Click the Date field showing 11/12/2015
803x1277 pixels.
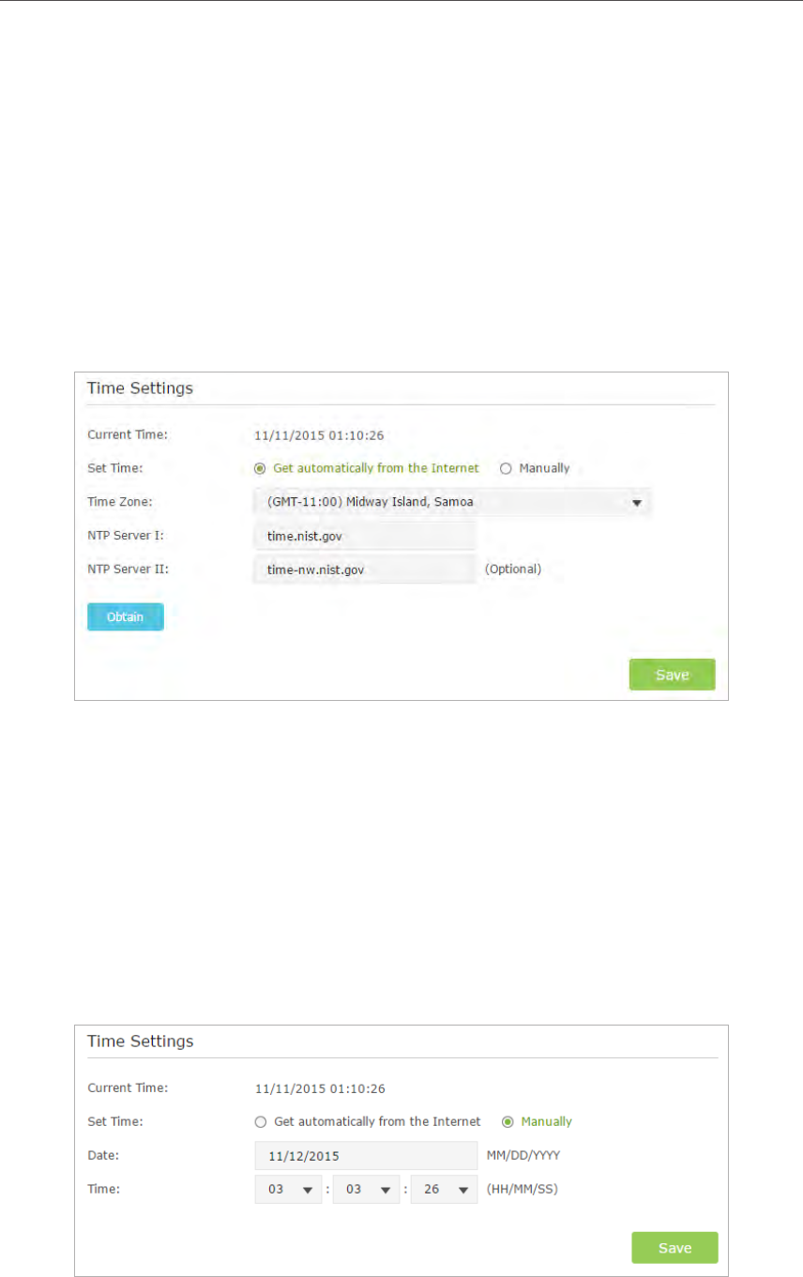click(x=366, y=1155)
